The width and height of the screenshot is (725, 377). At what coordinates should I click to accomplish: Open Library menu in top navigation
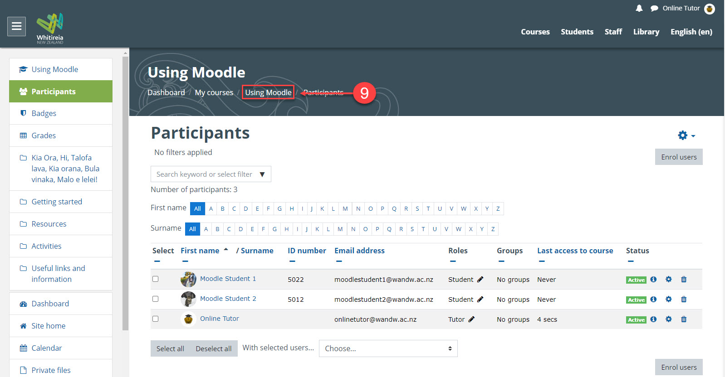click(646, 32)
